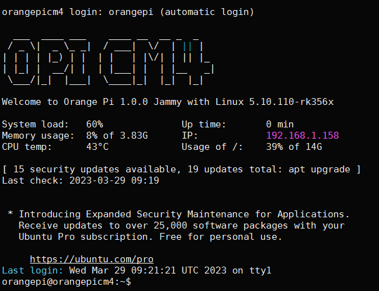Click the OPI CM4 ASCII art logo
The image size is (379, 291).
pos(108,62)
